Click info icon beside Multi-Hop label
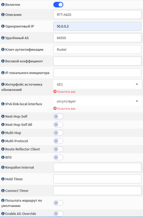Viewport: 143px width, 217px height. 3,133
